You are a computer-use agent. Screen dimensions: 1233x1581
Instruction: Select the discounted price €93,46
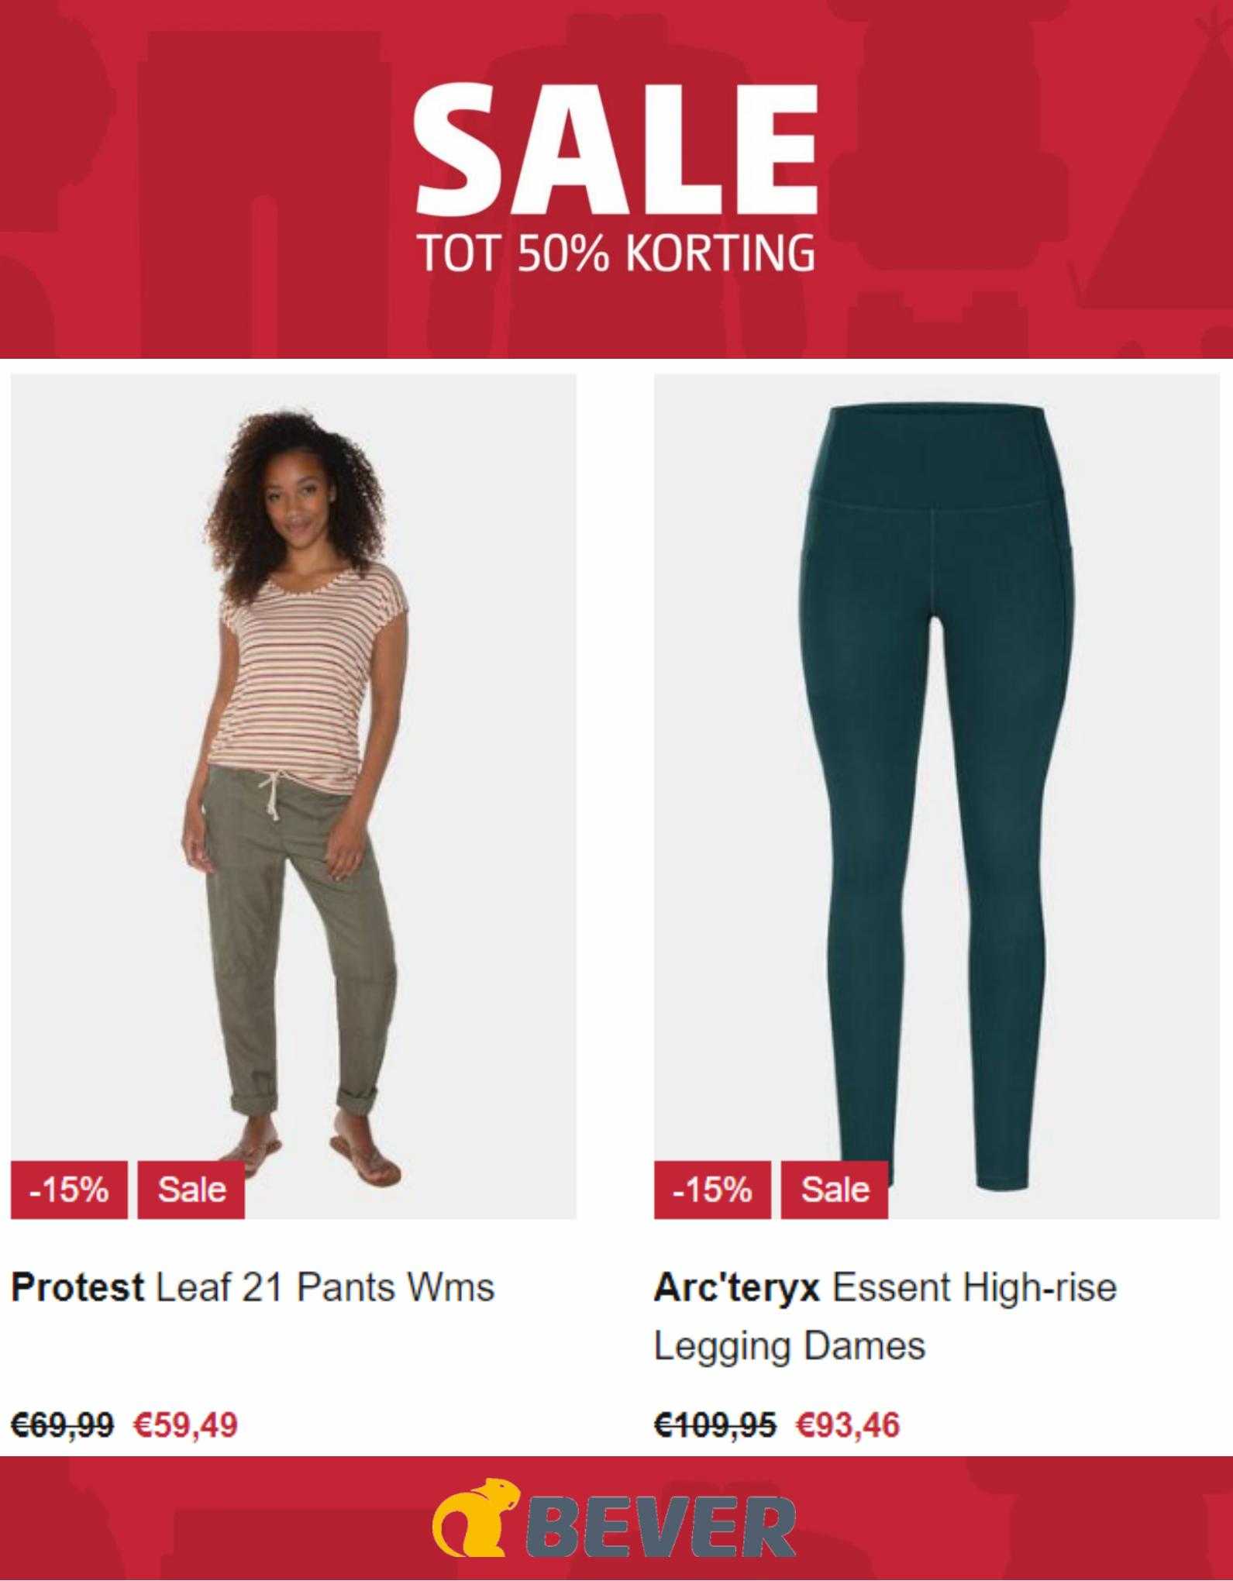[x=849, y=1424]
